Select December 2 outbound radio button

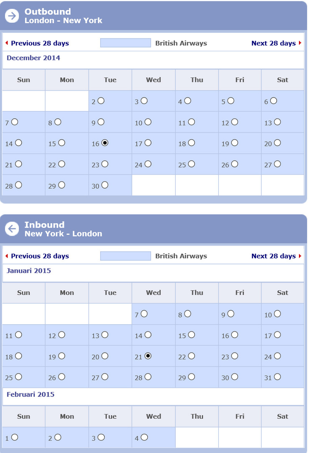click(x=101, y=101)
